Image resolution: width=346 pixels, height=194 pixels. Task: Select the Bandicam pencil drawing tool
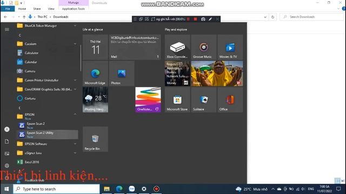[210, 19]
